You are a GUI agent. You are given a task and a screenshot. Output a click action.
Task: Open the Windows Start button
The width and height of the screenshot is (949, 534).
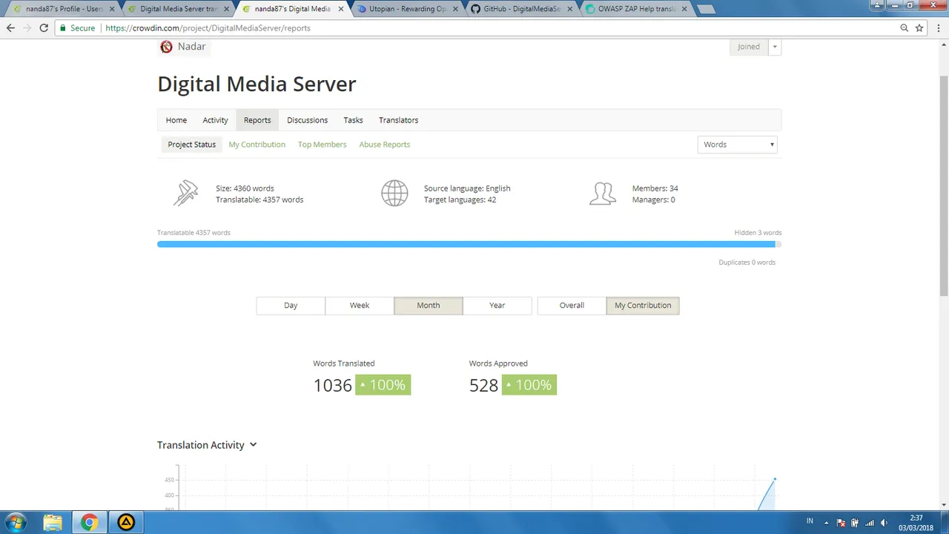(16, 522)
